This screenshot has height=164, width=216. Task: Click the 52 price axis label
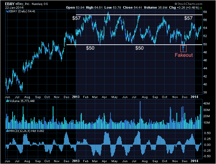pos(205,36)
